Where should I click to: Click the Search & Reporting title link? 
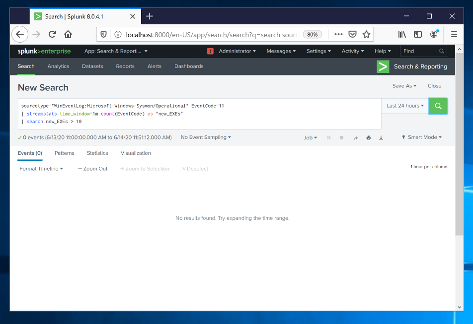click(420, 66)
